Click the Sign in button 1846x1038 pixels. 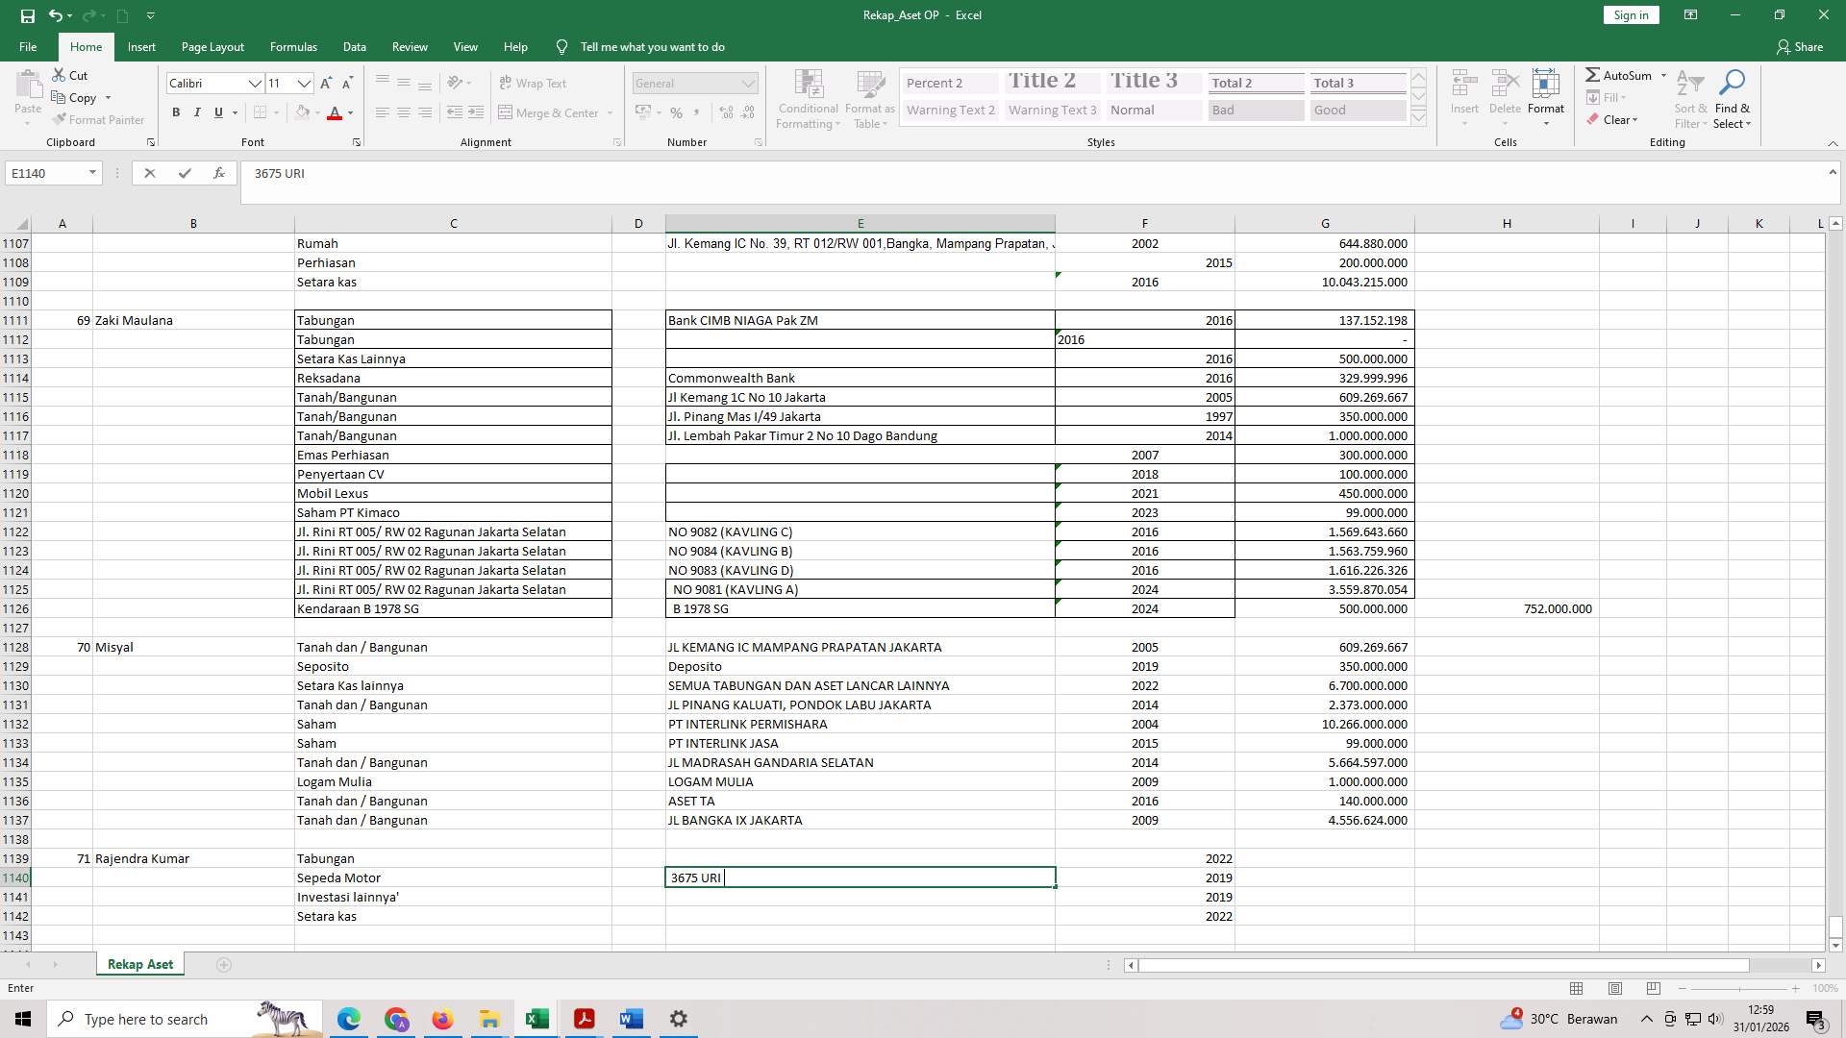(1631, 14)
